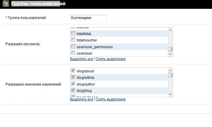The height and width of the screenshot is (127, 212).
Task: Enable the total/total view permission
Action: (73, 34)
